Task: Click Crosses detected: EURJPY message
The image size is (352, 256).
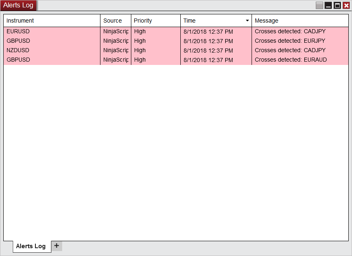Action: coord(290,41)
